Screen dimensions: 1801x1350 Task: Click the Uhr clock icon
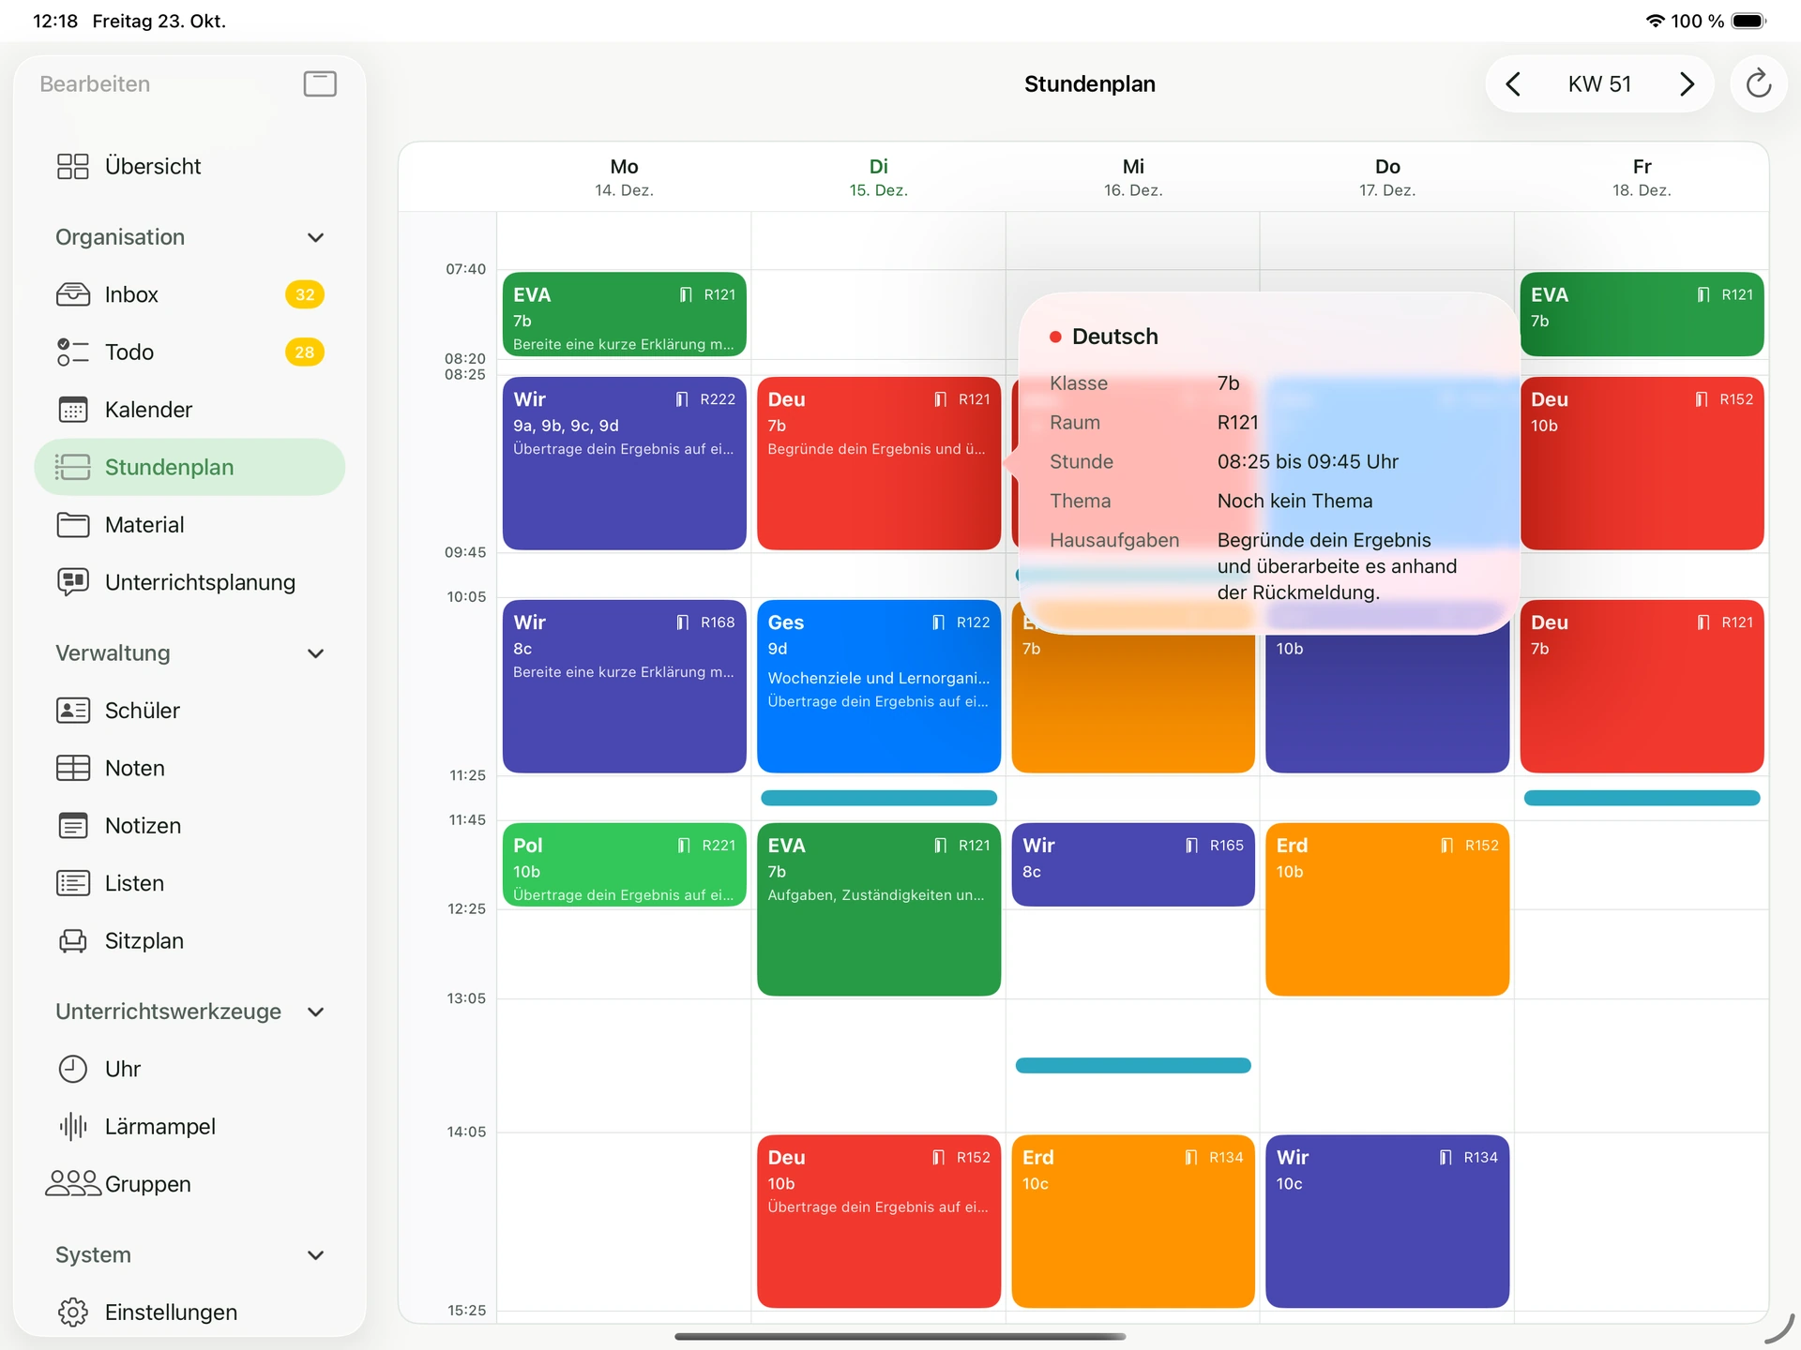click(73, 1069)
